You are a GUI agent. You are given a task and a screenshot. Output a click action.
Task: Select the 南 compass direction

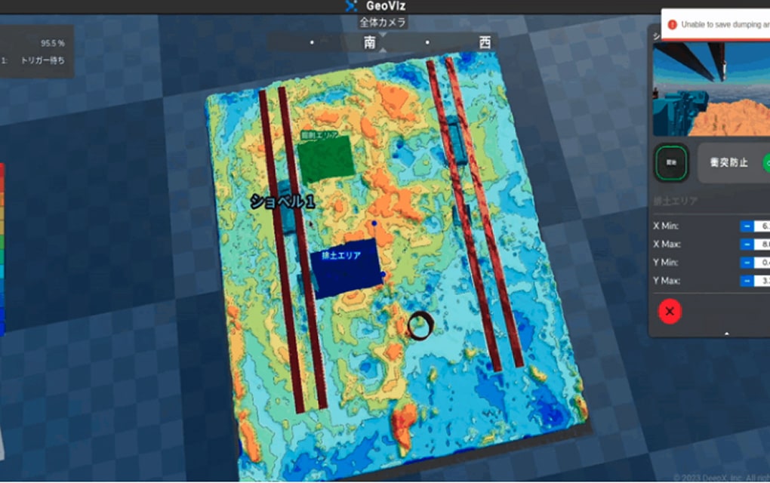370,43
